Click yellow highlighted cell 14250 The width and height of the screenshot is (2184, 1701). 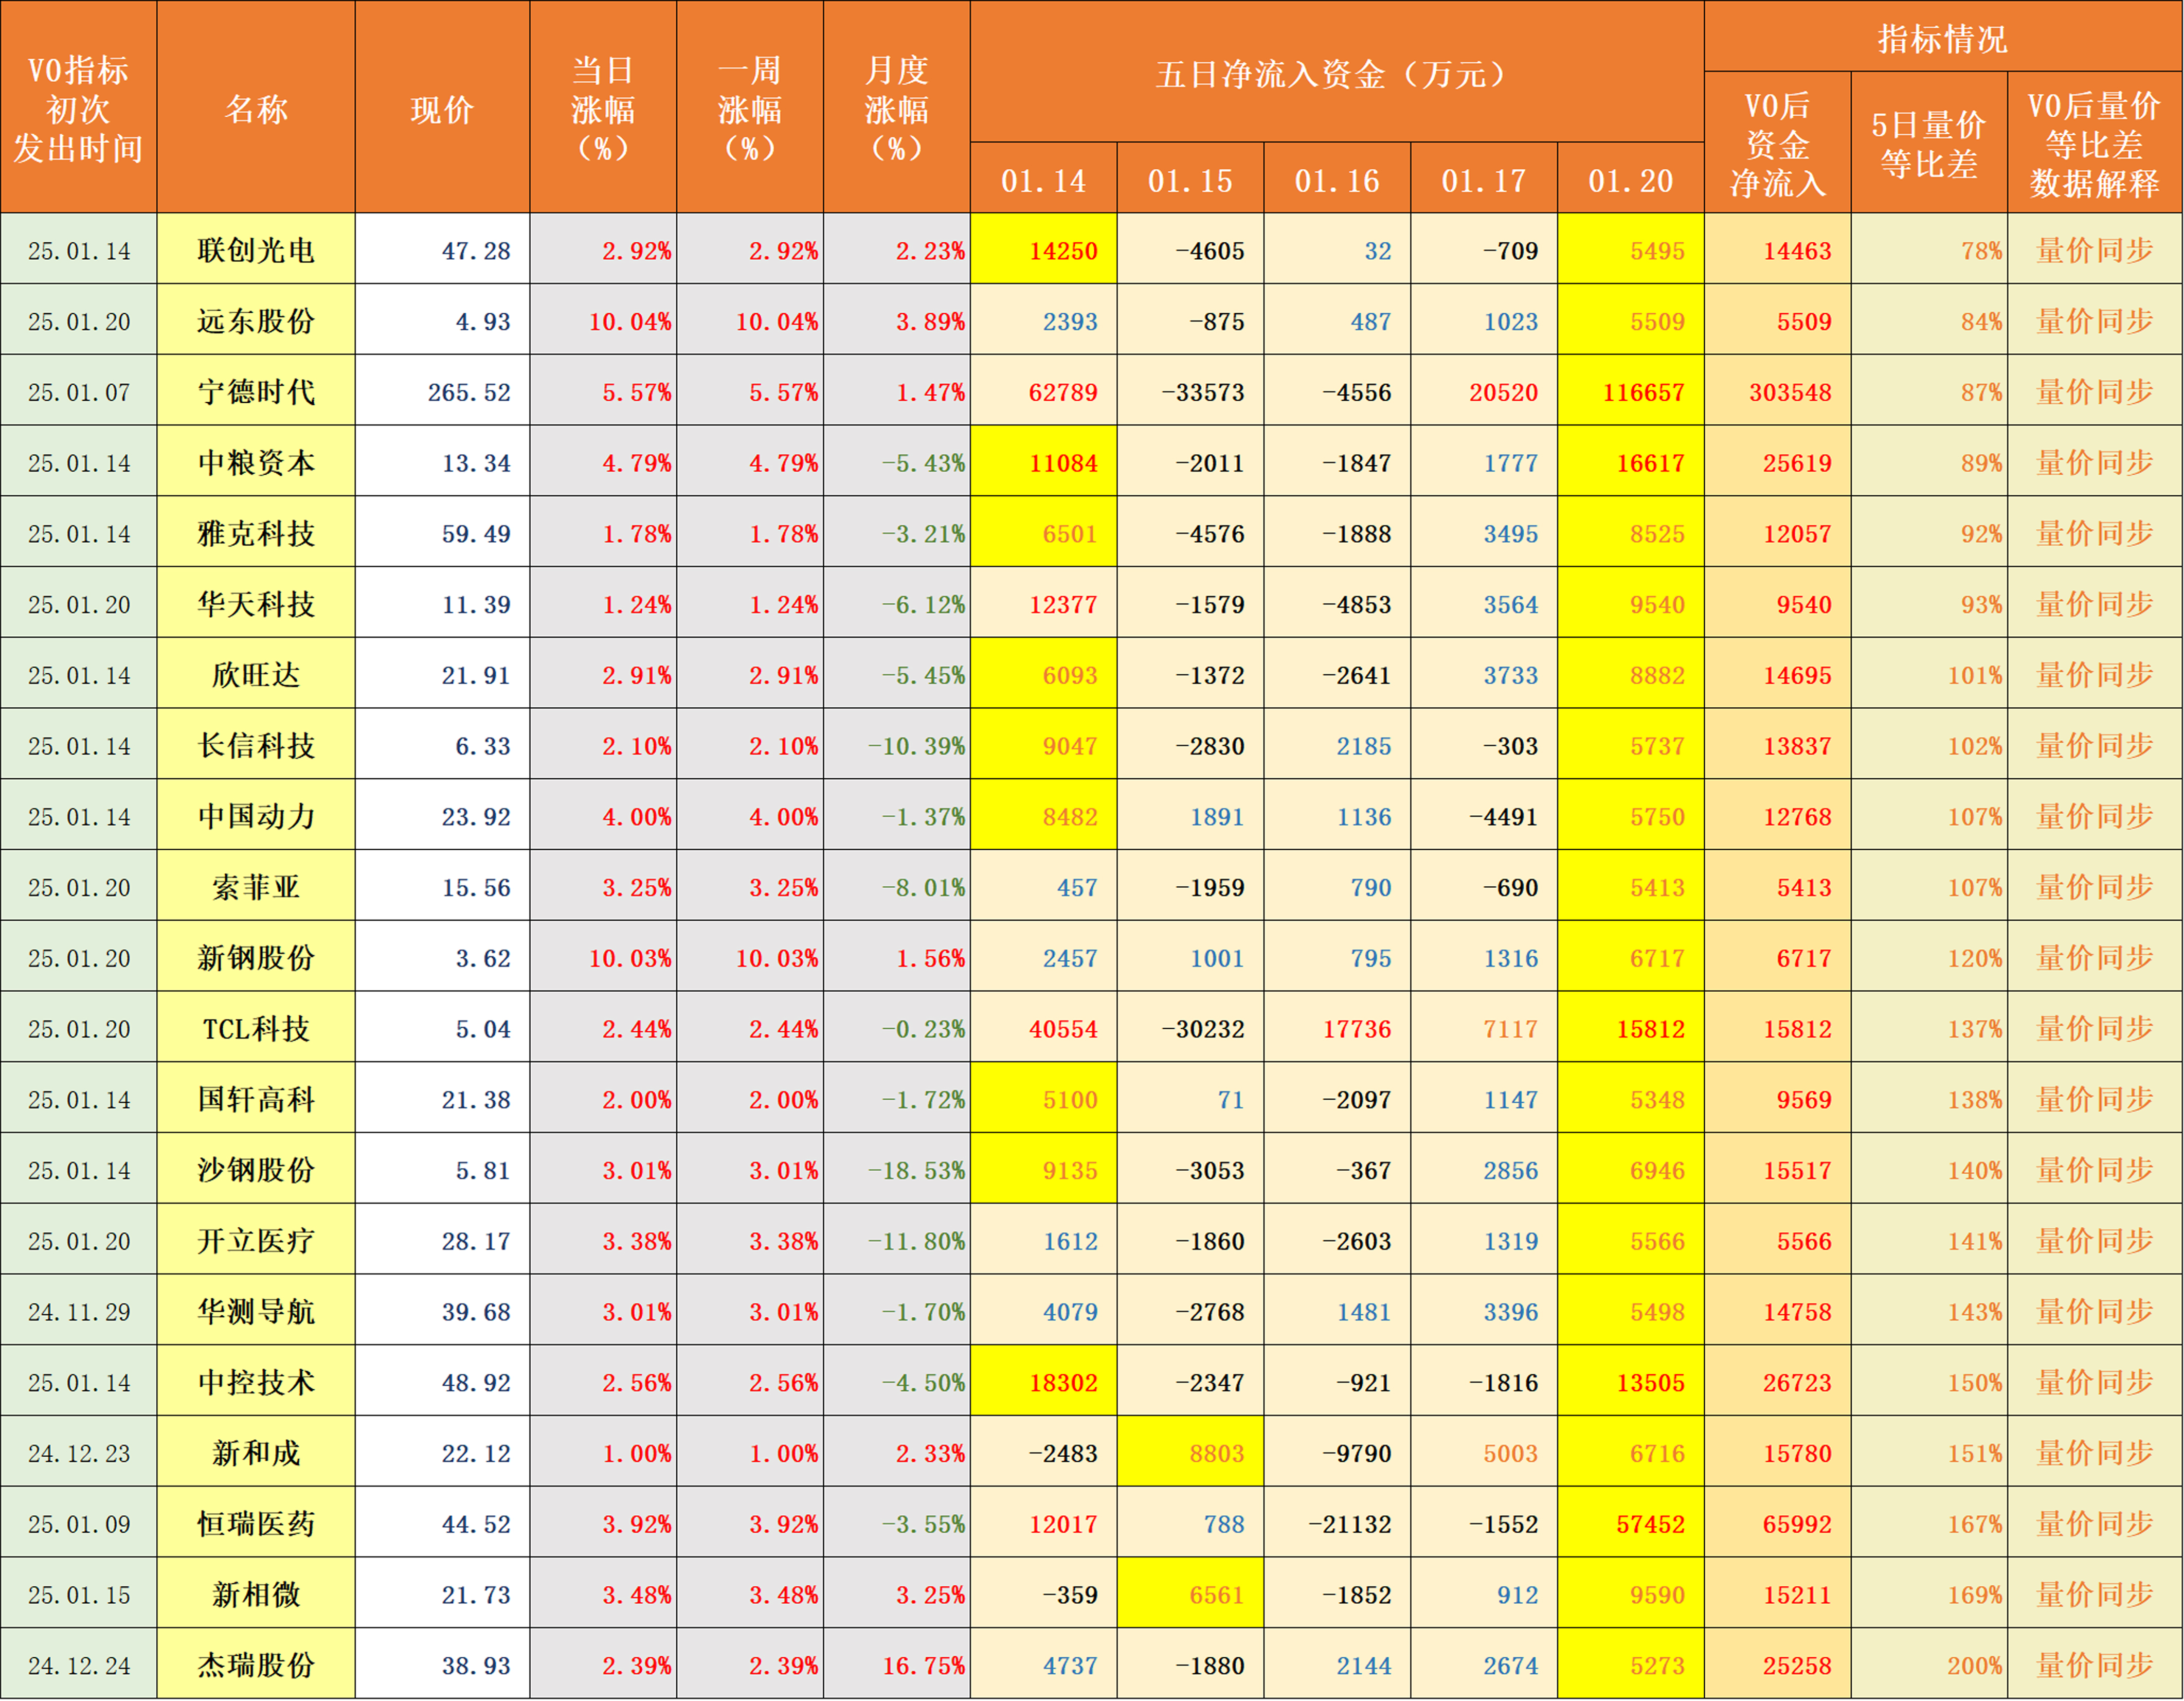pos(1043,250)
